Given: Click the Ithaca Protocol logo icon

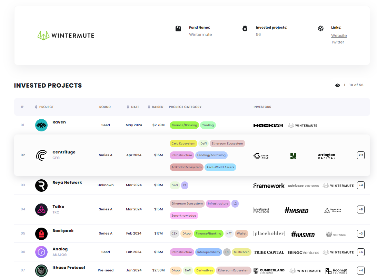Looking at the screenshot, I should tap(41, 270).
